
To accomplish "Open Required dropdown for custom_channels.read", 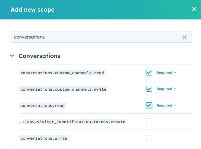I will (166, 73).
